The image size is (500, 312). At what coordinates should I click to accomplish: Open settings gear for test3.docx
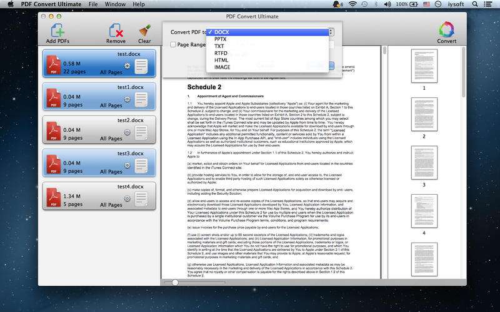coord(127,165)
